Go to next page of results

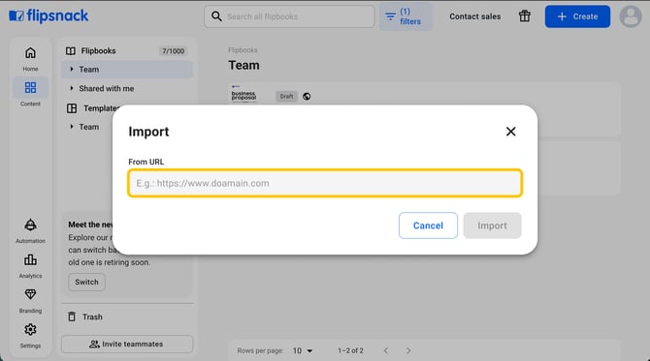click(x=408, y=350)
